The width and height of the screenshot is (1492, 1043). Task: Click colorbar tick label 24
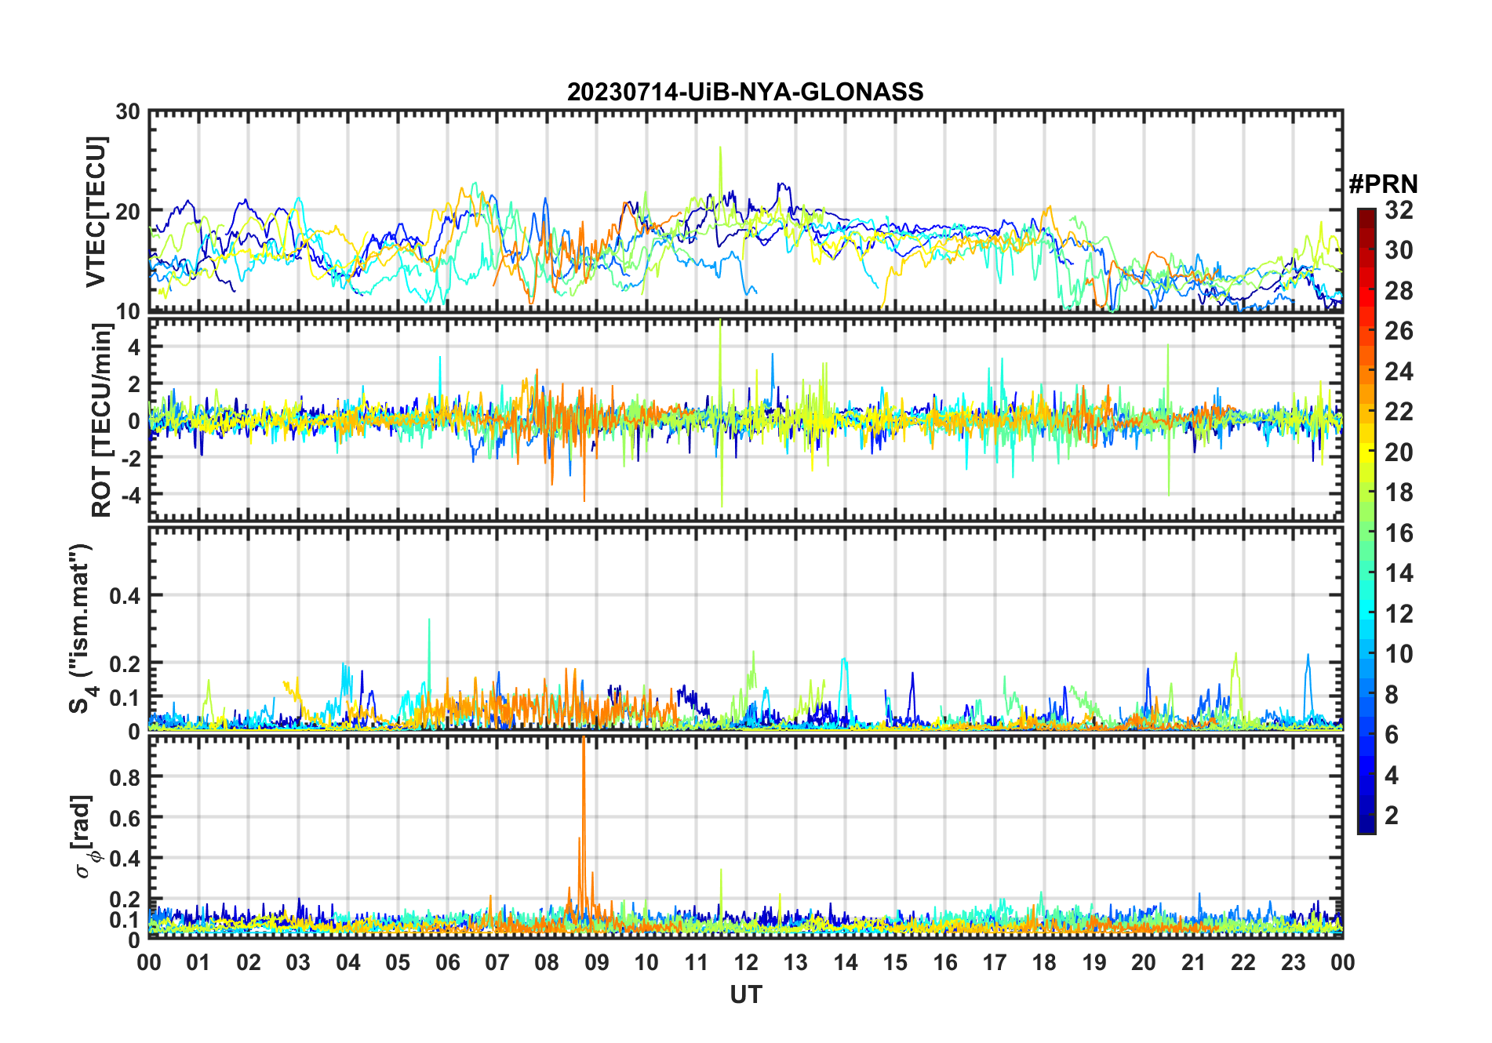click(1399, 372)
